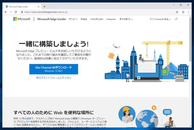Viewport: 194px width, 130px height.
Task: Click heading すべての人のために Web を便利な場所に
Action: 54,113
